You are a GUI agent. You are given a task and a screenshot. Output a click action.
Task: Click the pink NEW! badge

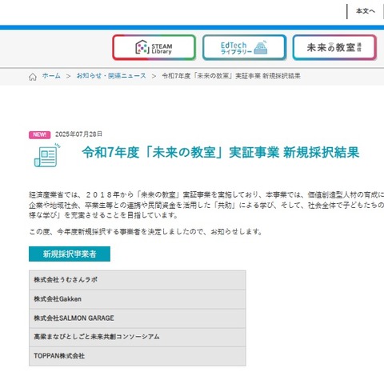click(39, 134)
